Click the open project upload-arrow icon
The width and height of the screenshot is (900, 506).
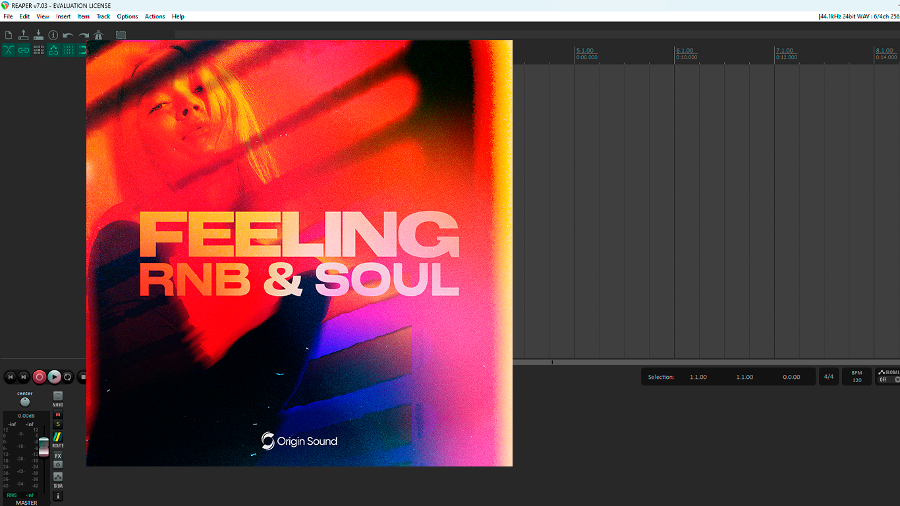click(24, 35)
